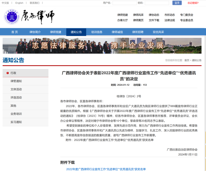The image size is (206, 171).
Task: Download the 获奖名单 attachment file
Action: coord(106,169)
